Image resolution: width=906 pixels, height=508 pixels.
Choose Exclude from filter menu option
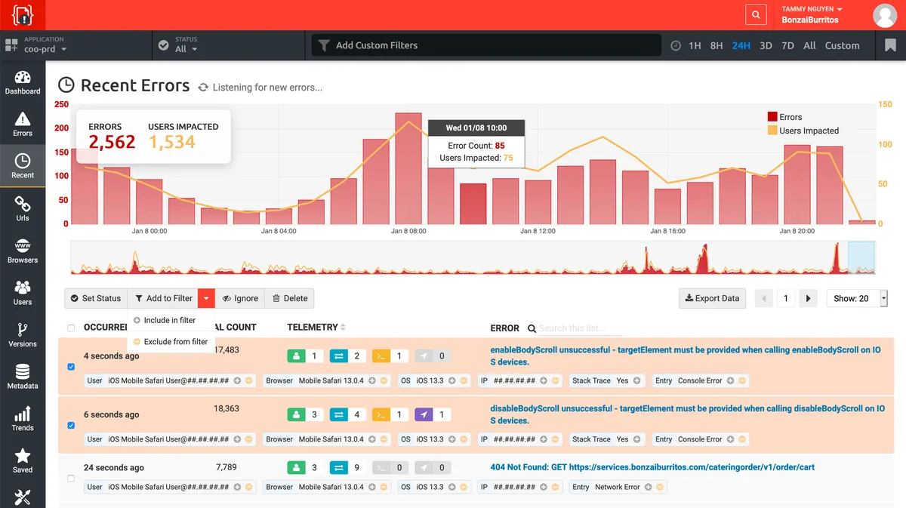pos(175,342)
